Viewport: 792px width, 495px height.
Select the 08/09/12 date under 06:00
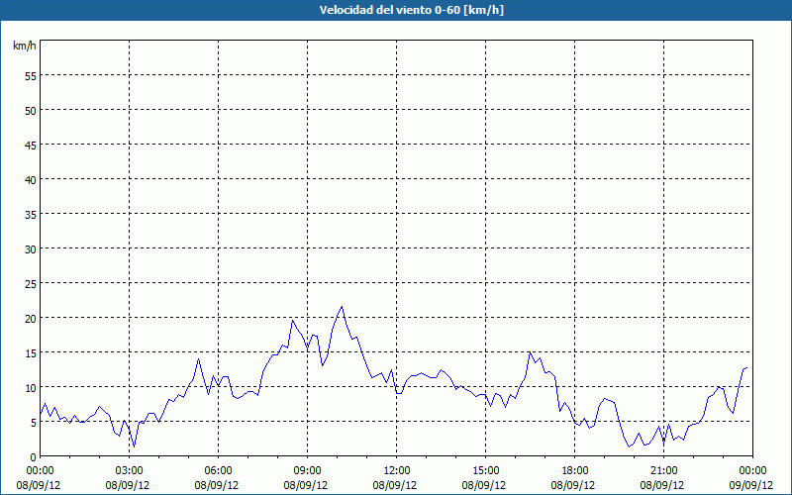[217, 485]
